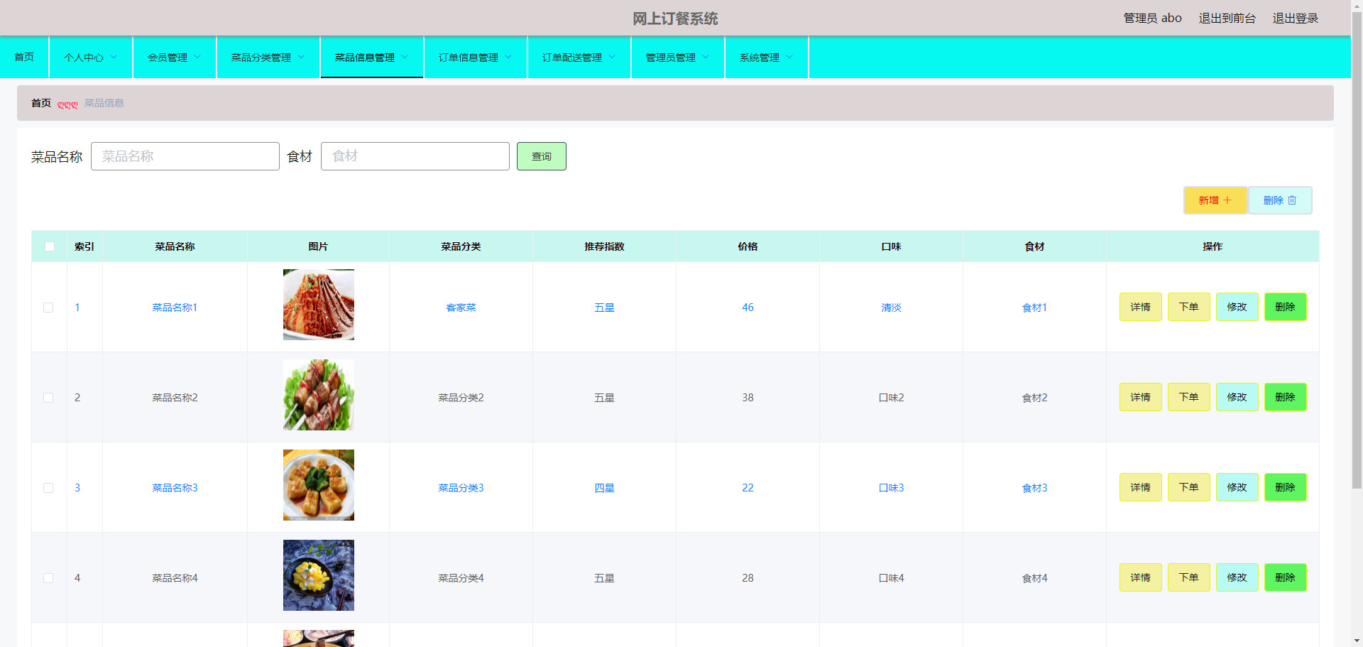Click the 首页 breadcrumb link

[x=41, y=103]
